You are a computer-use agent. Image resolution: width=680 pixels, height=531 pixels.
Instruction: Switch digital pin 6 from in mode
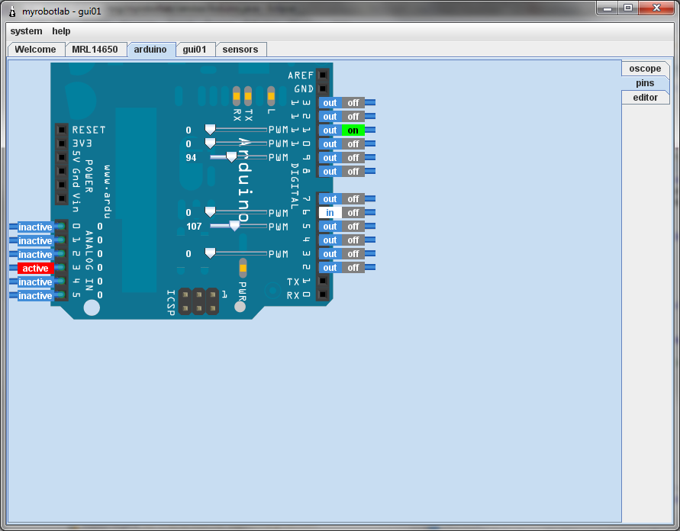tap(330, 212)
